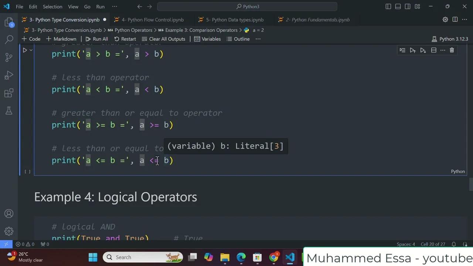Delete the cell with the trash icon
473x266 pixels.
pos(452,50)
